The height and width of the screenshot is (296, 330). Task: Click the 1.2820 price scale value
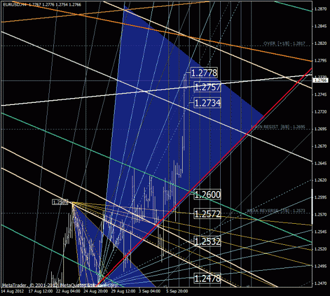[x=320, y=43]
